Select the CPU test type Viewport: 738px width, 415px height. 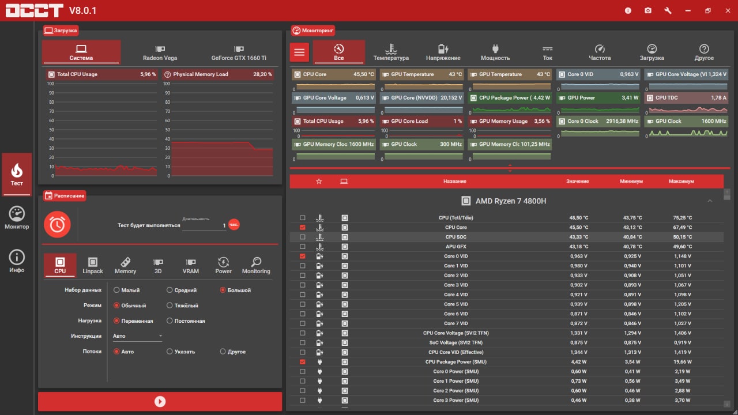coord(60,266)
